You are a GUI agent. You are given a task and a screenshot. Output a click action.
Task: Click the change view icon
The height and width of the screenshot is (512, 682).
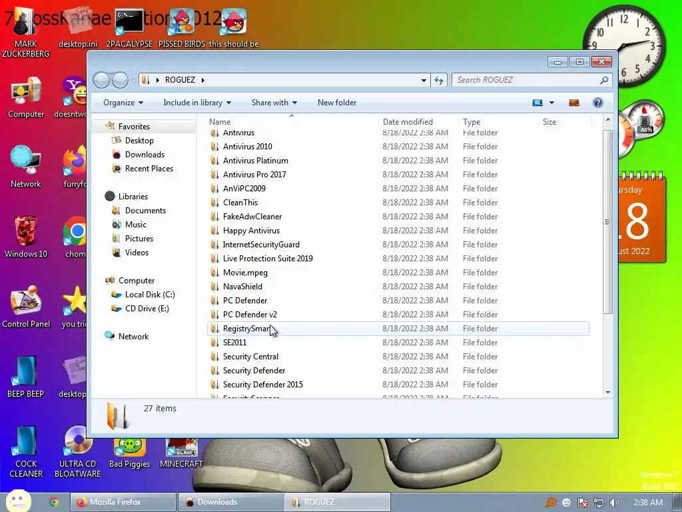pos(537,103)
